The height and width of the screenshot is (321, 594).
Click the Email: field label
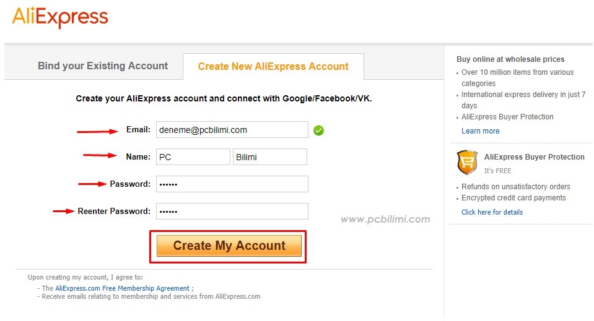point(138,130)
